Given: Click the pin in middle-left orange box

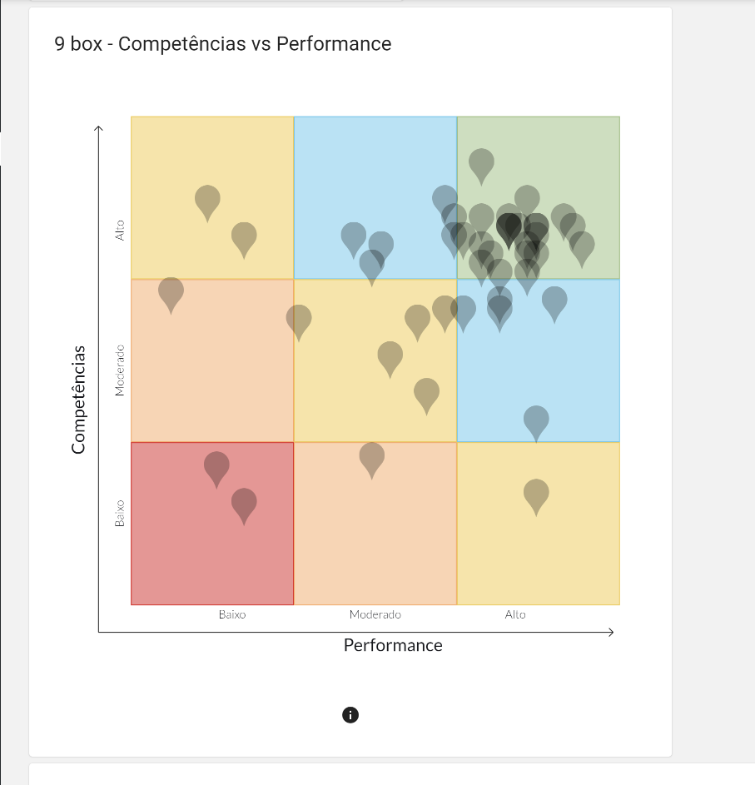Looking at the screenshot, I should [x=171, y=291].
